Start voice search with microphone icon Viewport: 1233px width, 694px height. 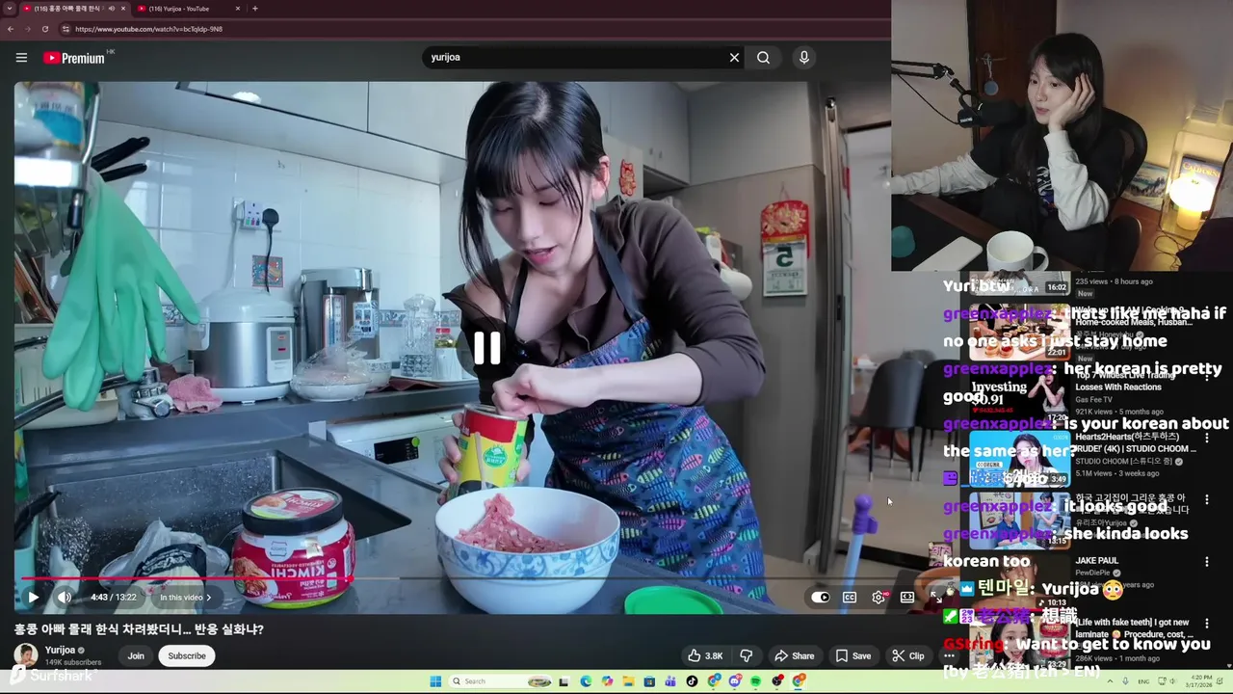tap(804, 58)
